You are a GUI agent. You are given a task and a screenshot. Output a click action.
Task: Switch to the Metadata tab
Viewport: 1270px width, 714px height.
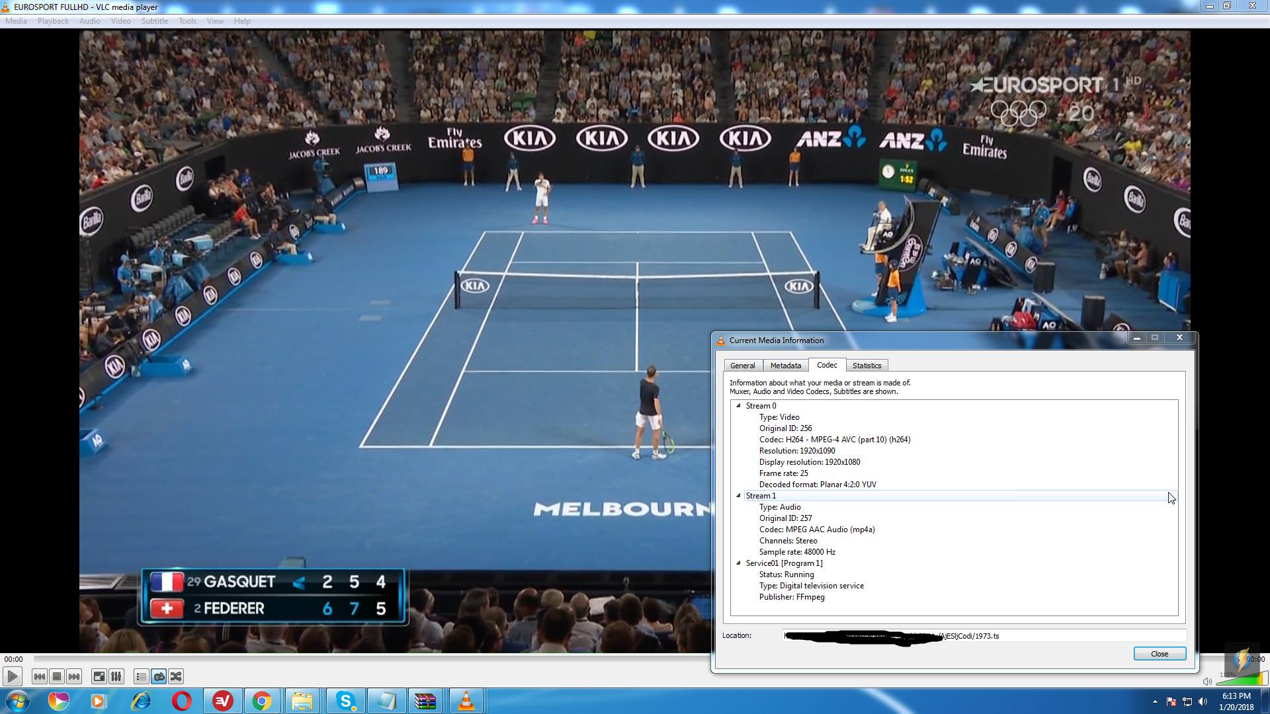(785, 366)
